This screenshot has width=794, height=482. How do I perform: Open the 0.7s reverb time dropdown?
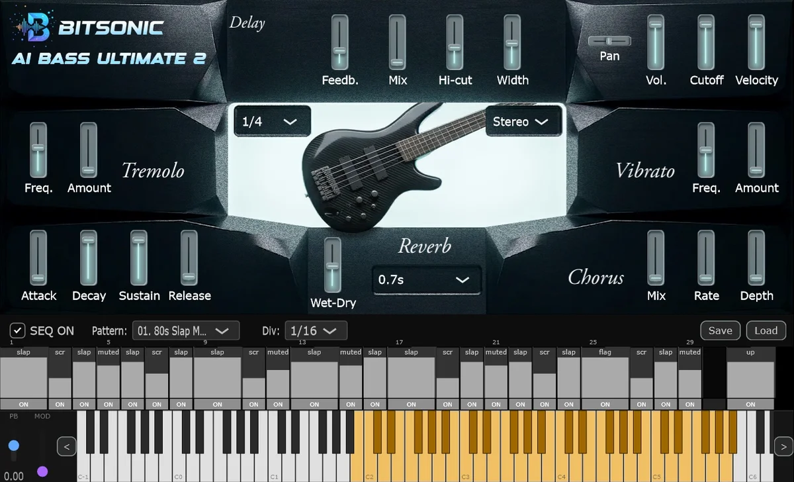click(x=426, y=279)
